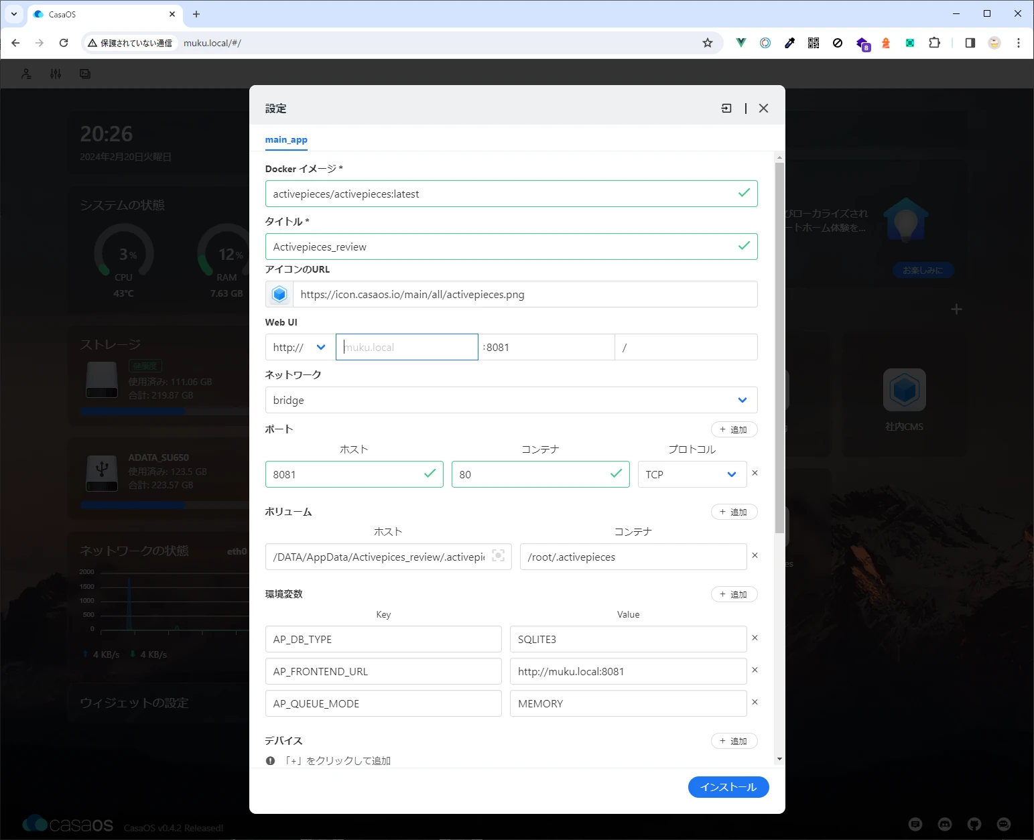The image size is (1034, 840).
Task: Click the blue install button
Action: [728, 787]
